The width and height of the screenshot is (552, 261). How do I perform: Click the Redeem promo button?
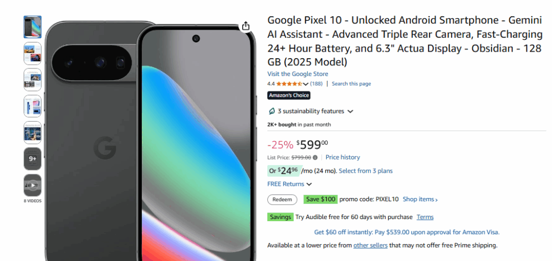282,199
